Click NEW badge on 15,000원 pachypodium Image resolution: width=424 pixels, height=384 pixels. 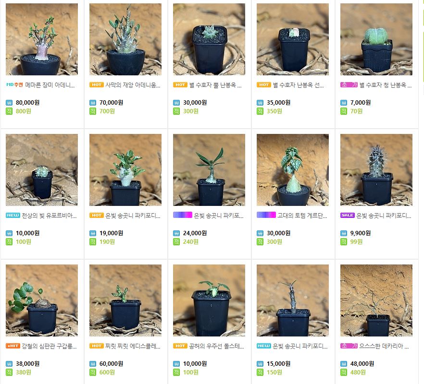point(263,346)
